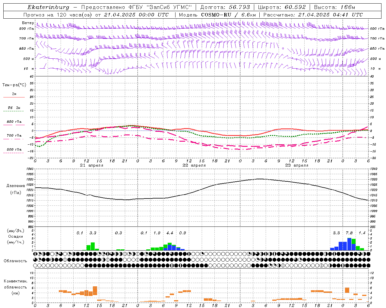Select the 'Долгота: 56.793' header value

225,7
